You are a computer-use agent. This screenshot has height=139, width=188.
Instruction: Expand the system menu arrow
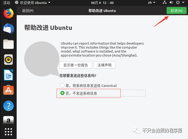(183, 2)
